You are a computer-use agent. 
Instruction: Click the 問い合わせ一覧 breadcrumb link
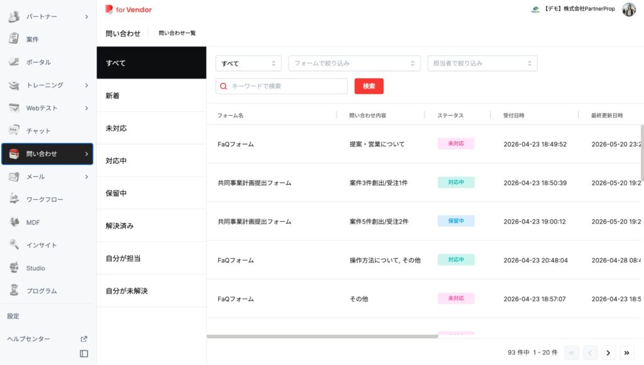pyautogui.click(x=177, y=33)
